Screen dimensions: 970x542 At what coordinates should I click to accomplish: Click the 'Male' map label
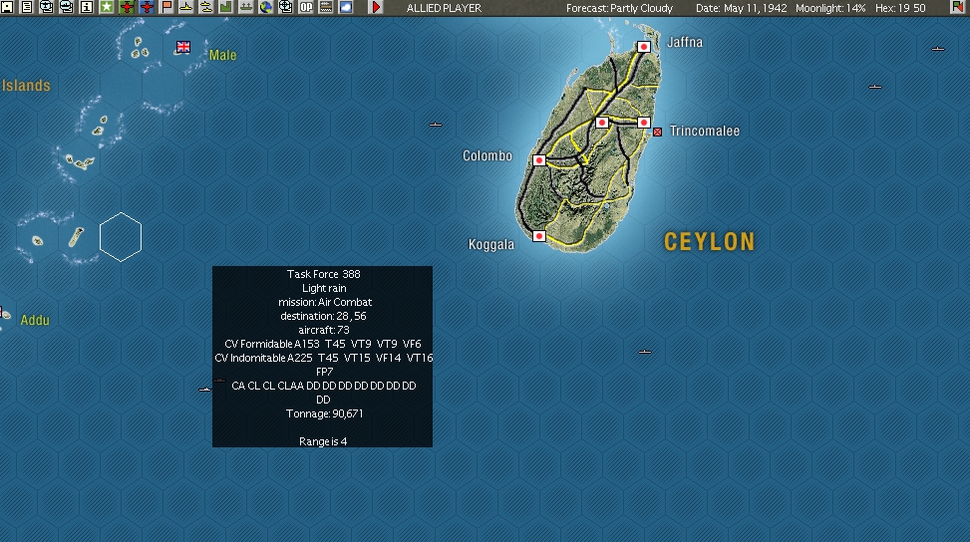(x=222, y=55)
